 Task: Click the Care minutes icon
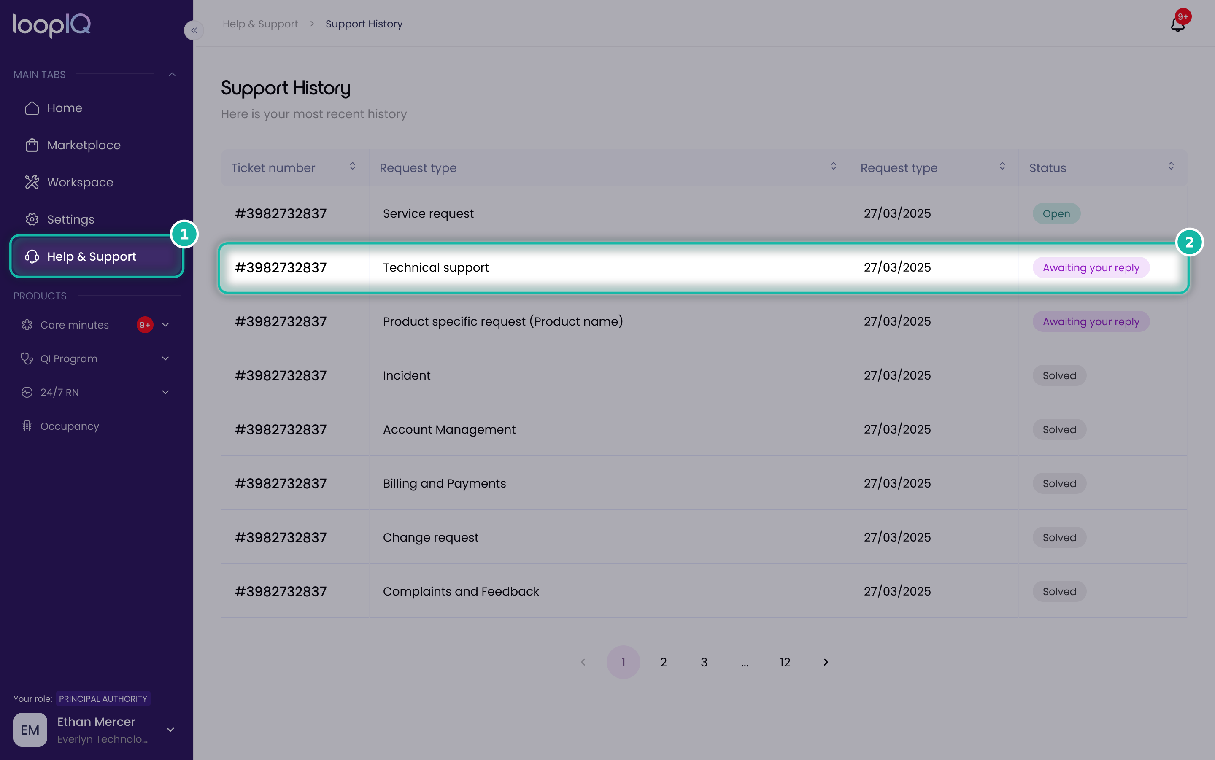pyautogui.click(x=27, y=325)
